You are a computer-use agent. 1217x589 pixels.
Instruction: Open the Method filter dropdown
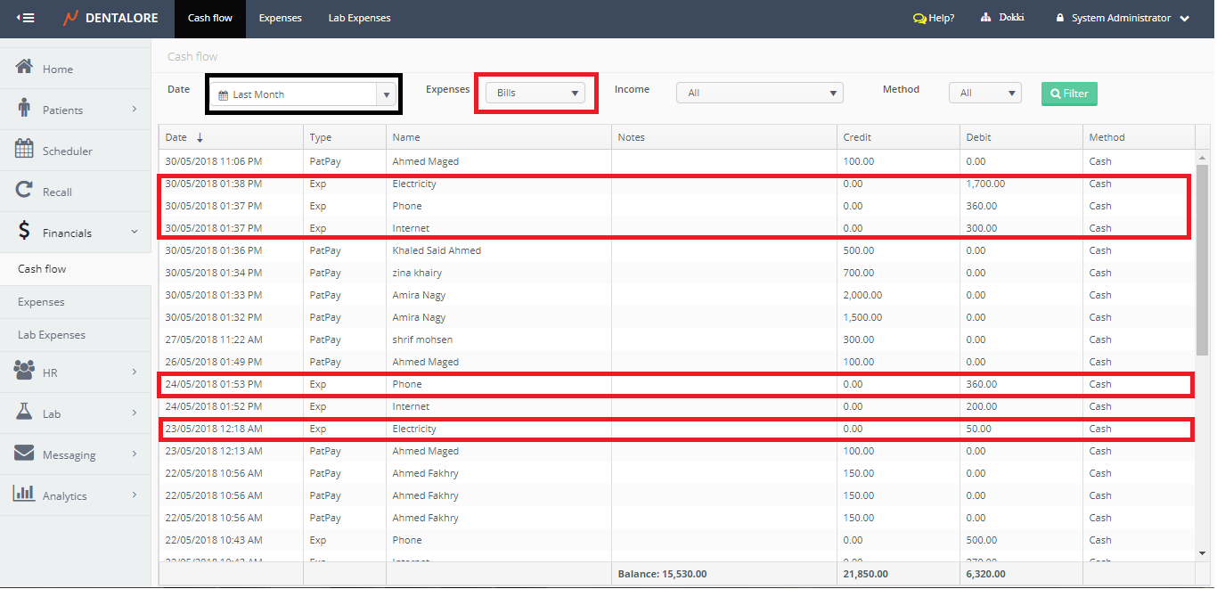(x=984, y=93)
